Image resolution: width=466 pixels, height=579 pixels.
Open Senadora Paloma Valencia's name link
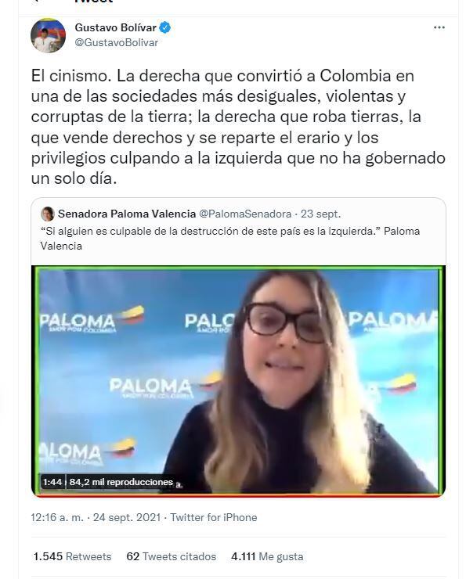pyautogui.click(x=127, y=214)
